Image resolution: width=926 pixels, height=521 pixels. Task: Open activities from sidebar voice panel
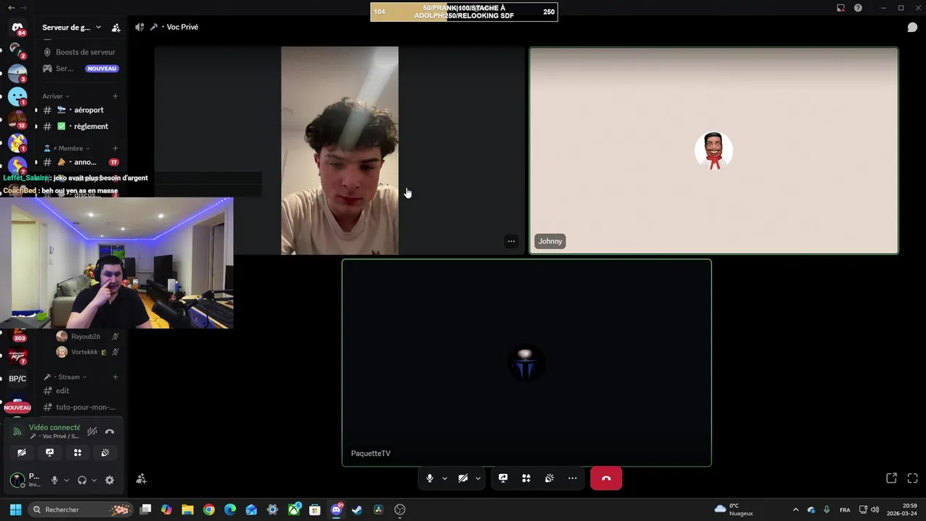[77, 452]
